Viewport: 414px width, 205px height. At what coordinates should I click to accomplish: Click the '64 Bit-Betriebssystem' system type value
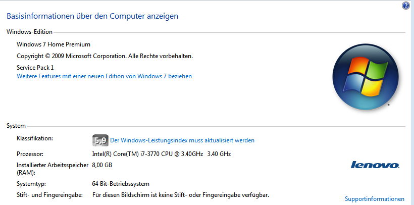coord(121,184)
